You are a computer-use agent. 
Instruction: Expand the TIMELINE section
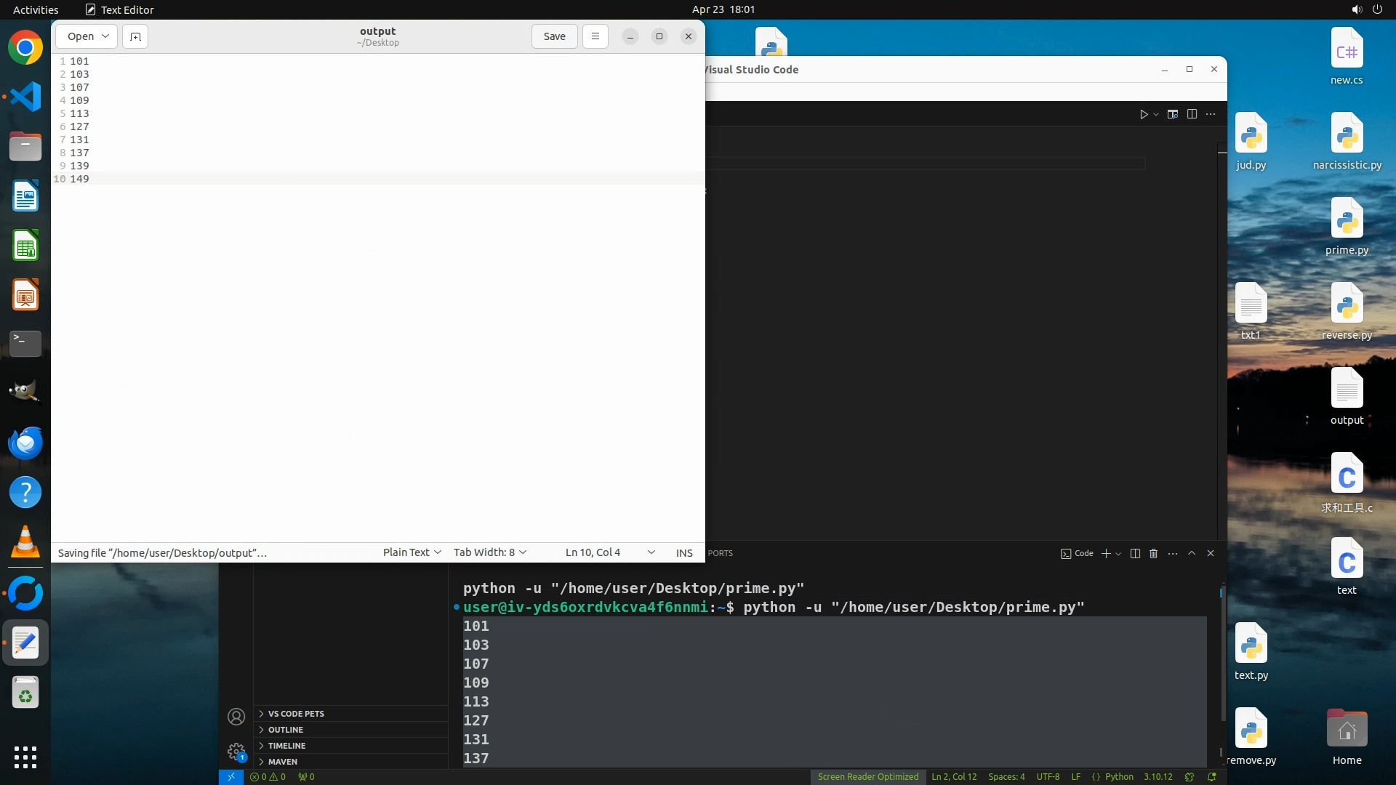pos(286,746)
